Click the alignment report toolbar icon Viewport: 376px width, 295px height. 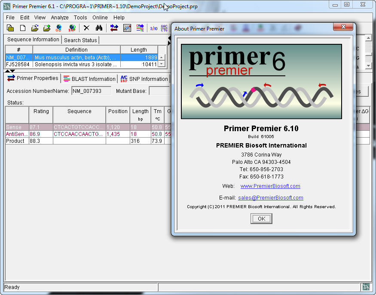pyautogui.click(x=127, y=28)
